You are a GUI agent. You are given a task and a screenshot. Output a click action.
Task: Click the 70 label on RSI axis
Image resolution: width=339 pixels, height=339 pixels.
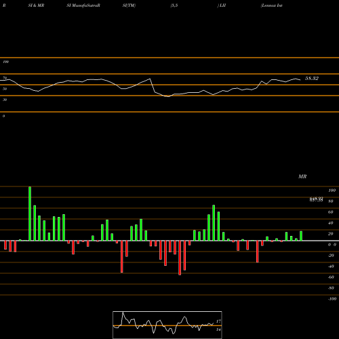coord(5,78)
